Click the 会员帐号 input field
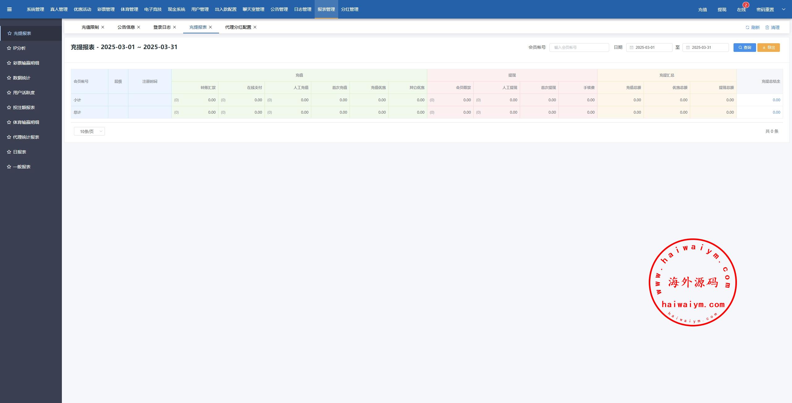792x403 pixels. point(579,48)
